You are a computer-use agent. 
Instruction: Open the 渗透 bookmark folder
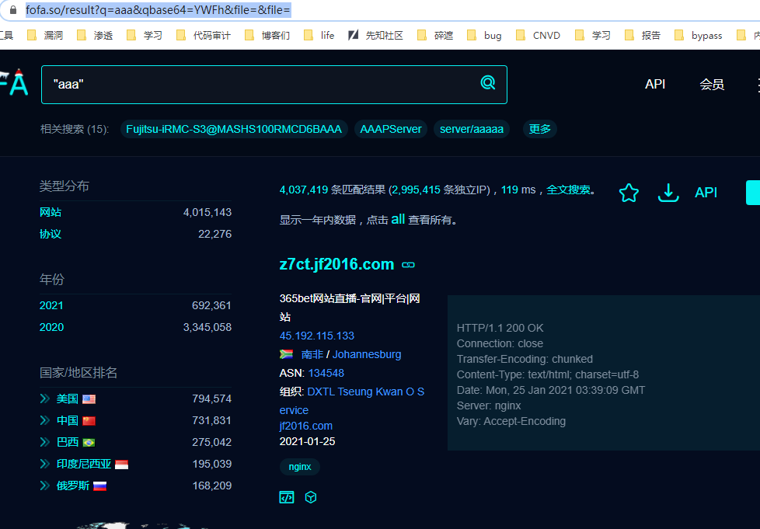pos(95,36)
